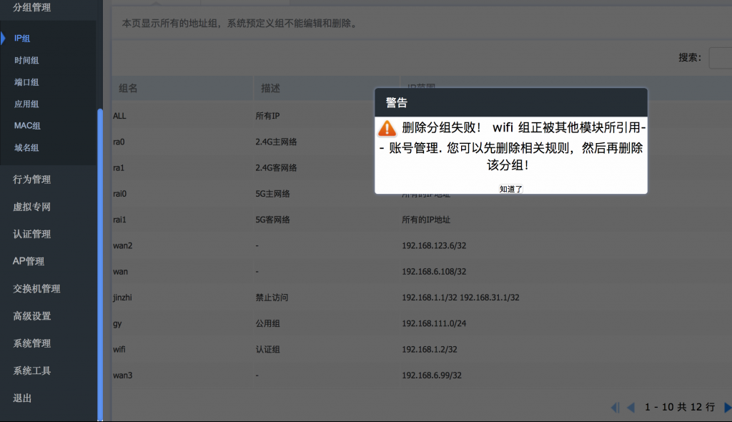
Task: Go to previous page arrow icon
Action: click(x=630, y=408)
